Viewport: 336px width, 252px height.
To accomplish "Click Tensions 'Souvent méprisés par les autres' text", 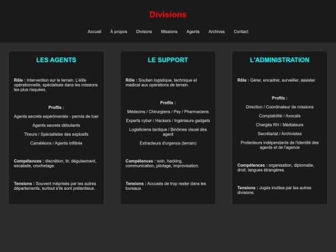I will (x=55, y=186).
